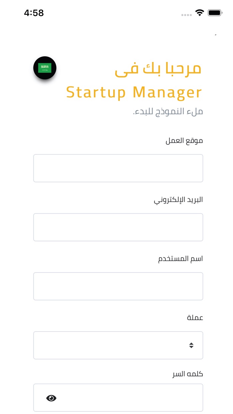Click the عملة field label
Viewport: 233px width, 414px height.
[195, 317]
